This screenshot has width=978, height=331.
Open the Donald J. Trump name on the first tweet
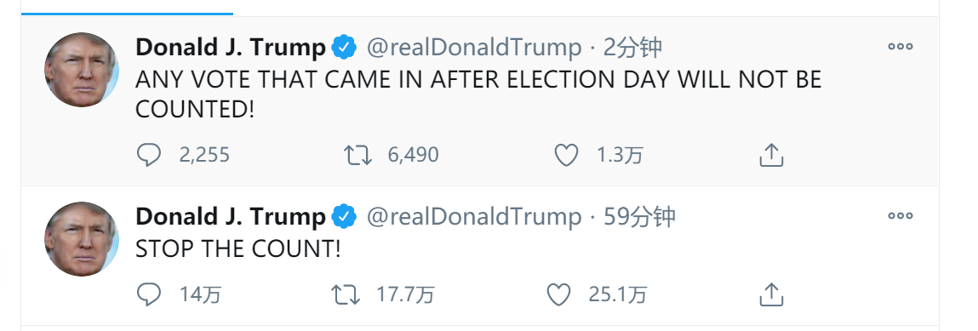point(230,48)
